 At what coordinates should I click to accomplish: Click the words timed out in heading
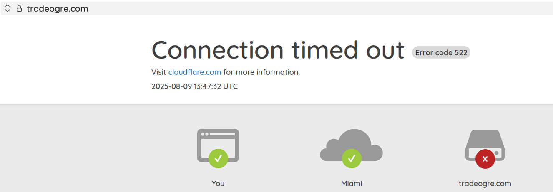[x=348, y=50]
